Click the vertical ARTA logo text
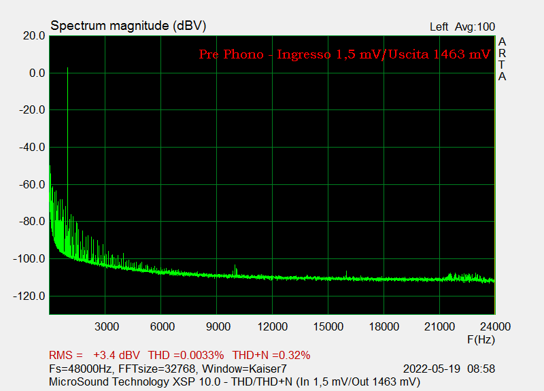The height and width of the screenshot is (391, 544). tap(502, 59)
